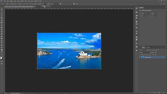This screenshot has height=94, width=167.
Task: Open the Normal blend mode dropdown
Action: tap(144, 52)
